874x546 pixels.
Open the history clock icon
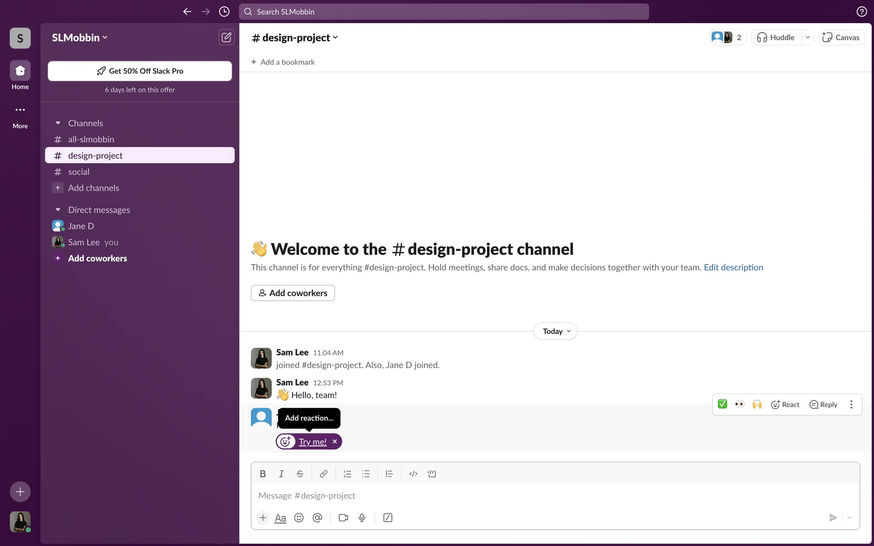(224, 12)
